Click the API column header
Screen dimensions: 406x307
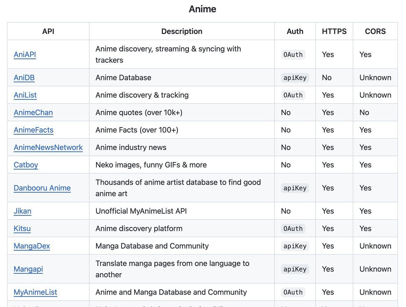coord(48,32)
